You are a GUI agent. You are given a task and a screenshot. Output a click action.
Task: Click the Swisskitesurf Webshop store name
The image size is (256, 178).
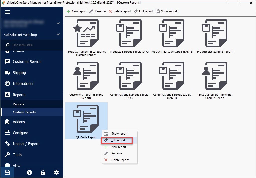(x=20, y=35)
